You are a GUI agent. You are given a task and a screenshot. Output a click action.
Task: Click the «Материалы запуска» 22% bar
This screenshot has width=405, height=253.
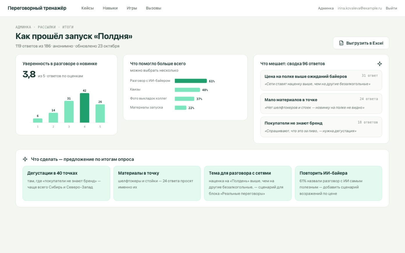tap(181, 108)
